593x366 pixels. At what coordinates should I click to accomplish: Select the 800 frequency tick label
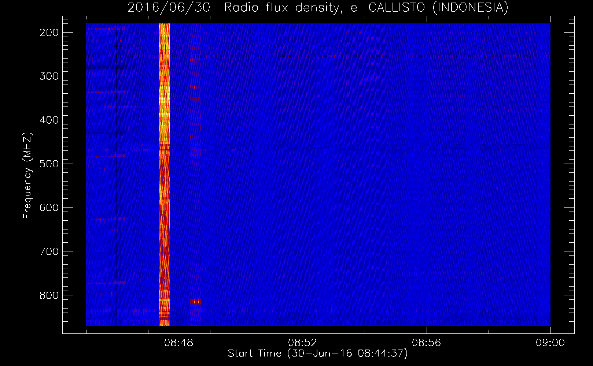pos(49,295)
